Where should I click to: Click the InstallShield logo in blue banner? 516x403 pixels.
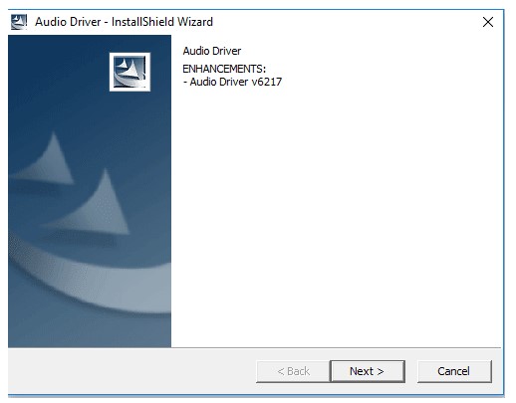(129, 72)
